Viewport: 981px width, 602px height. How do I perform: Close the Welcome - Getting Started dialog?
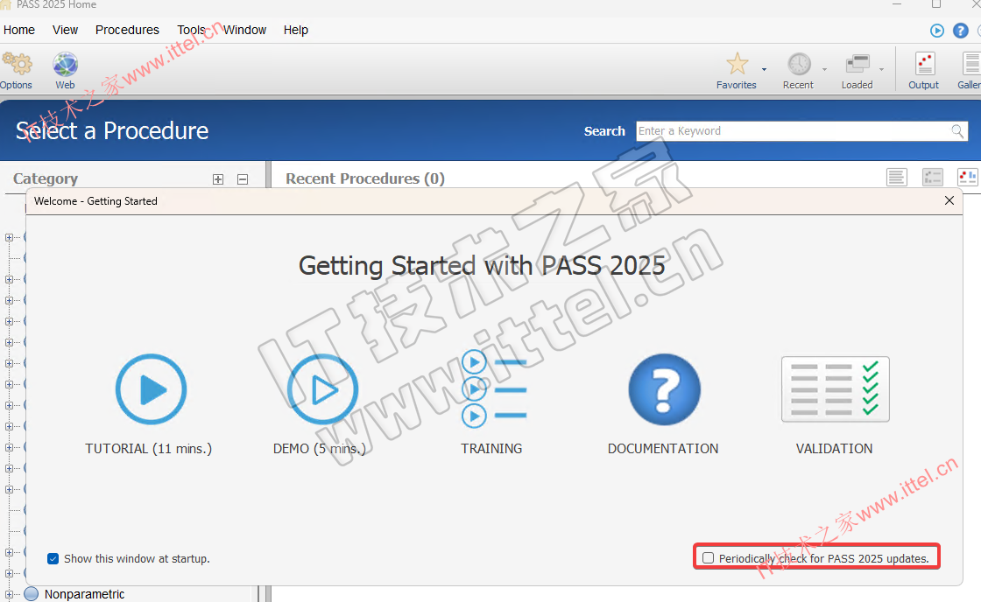(x=949, y=200)
